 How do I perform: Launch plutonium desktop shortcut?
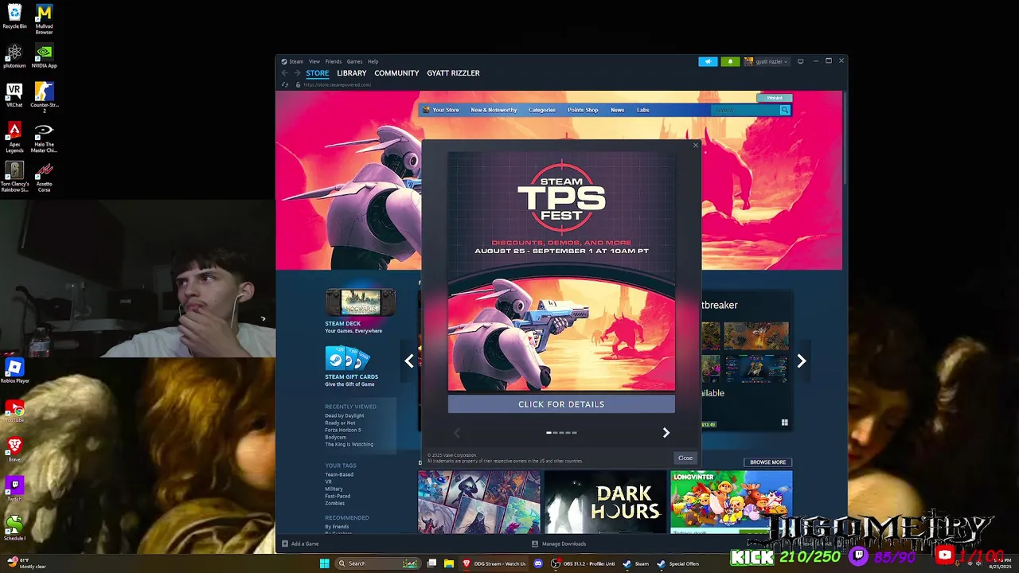pyautogui.click(x=14, y=57)
